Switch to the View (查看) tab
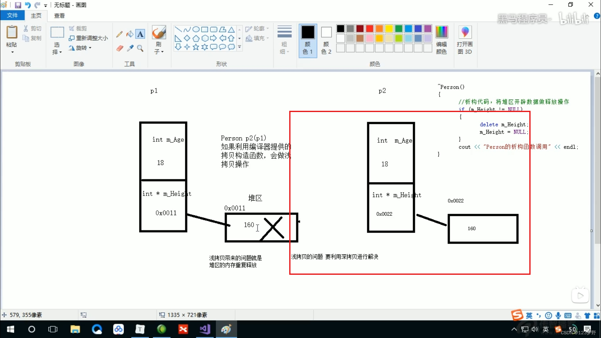This screenshot has height=338, width=601. pyautogui.click(x=59, y=16)
